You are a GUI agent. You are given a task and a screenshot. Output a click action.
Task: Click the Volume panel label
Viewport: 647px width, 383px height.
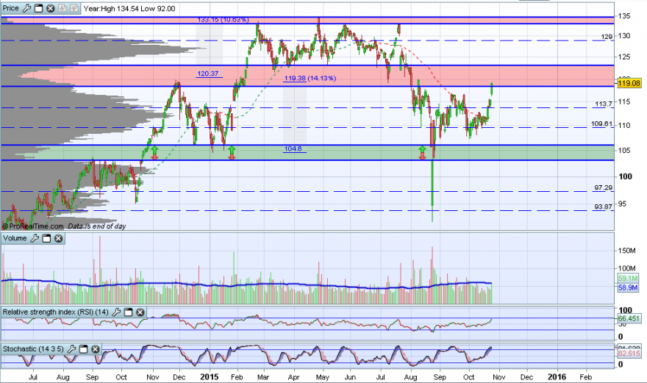(x=15, y=238)
